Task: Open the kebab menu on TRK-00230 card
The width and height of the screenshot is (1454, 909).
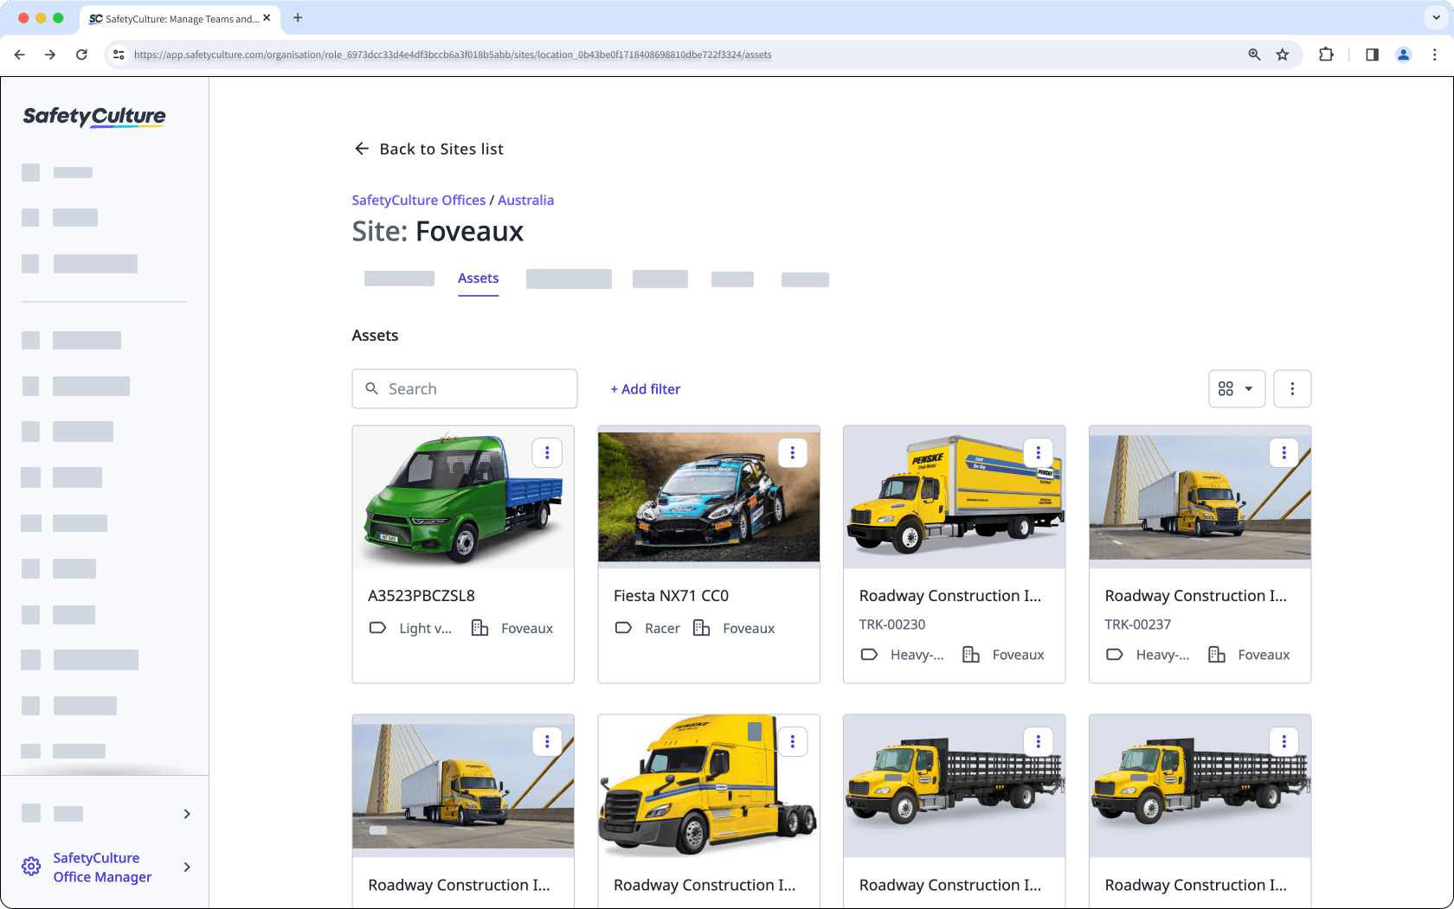Action: [x=1038, y=452]
